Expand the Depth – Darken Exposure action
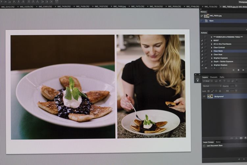Image resolution: width=247 pixels, height=165 pixels. (x=212, y=62)
